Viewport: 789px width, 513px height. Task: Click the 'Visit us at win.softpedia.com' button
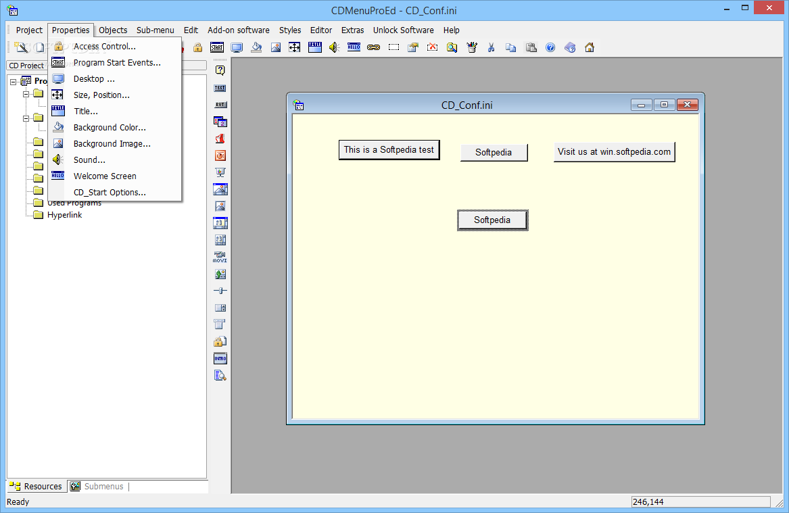(x=614, y=152)
